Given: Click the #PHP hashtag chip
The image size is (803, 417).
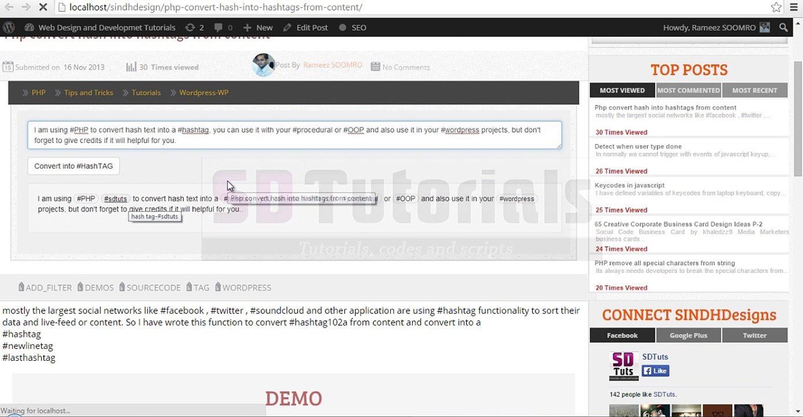Looking at the screenshot, I should tap(86, 199).
